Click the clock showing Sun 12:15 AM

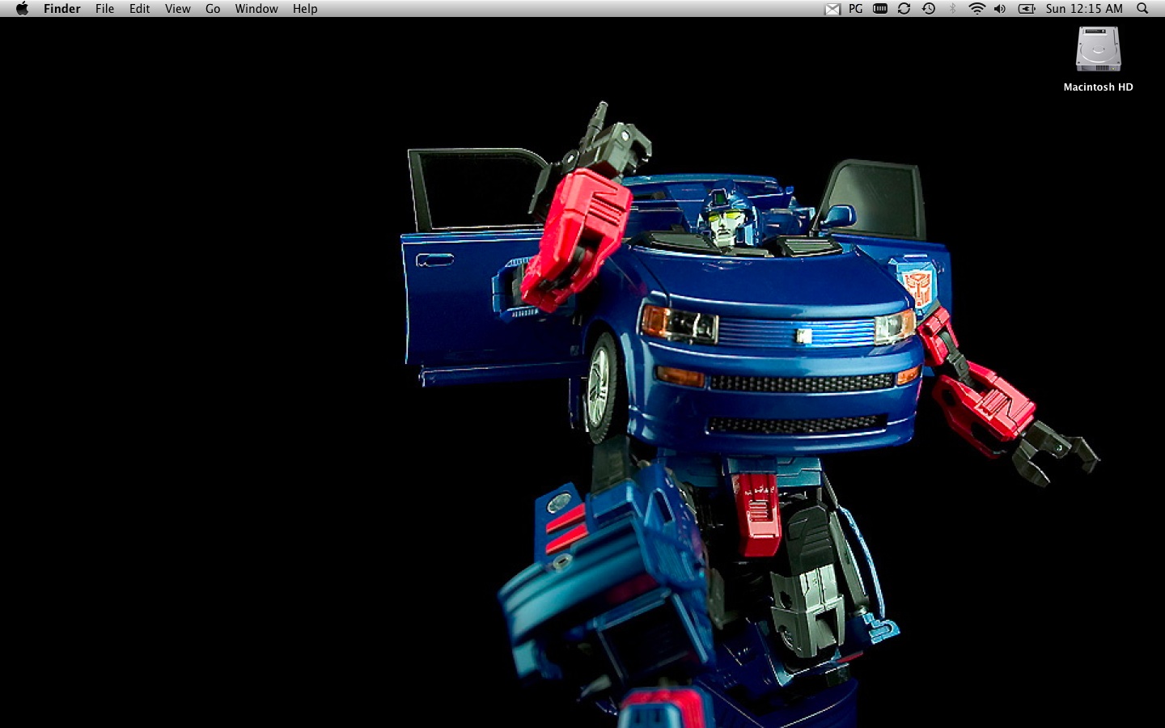click(x=1084, y=9)
